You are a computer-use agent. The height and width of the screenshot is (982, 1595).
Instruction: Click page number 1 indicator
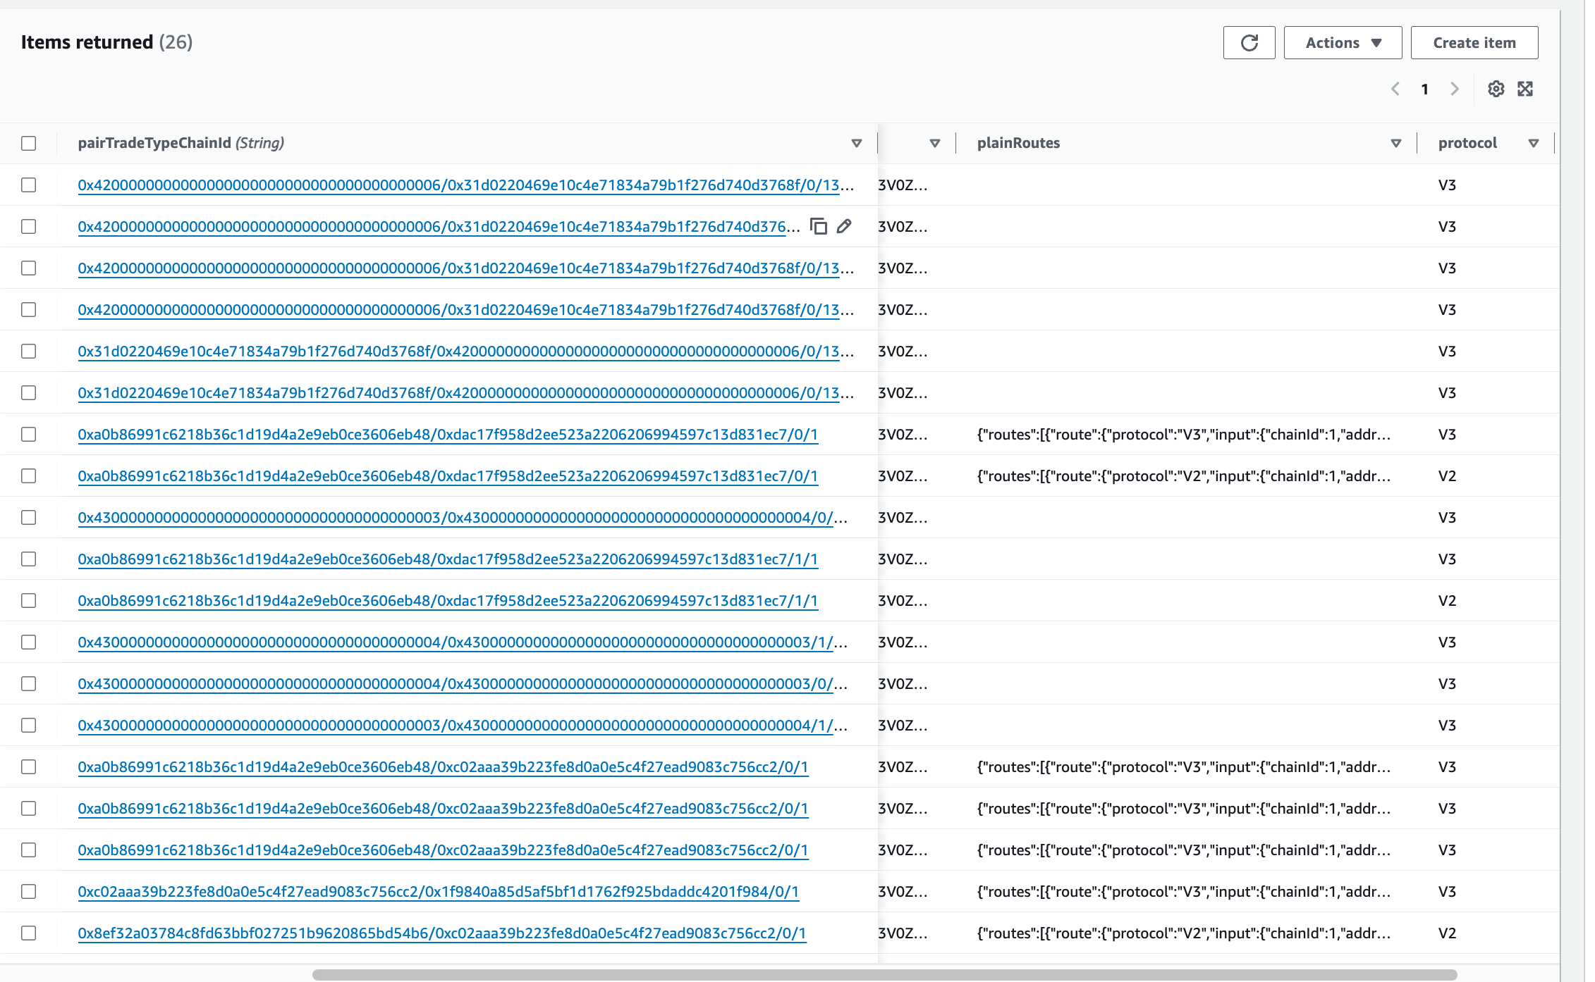(x=1424, y=90)
